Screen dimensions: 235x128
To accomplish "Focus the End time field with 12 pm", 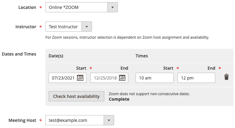I will 196,78.
